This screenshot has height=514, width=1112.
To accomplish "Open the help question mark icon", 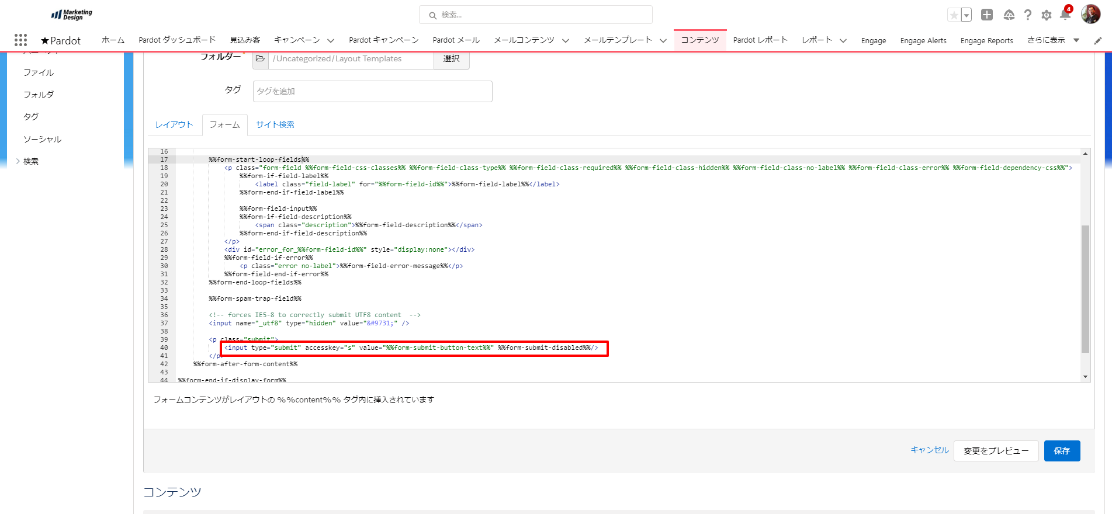I will point(1028,15).
